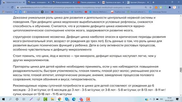The image size is (182, 102).
Task: Open File Explorer from the taskbar
Action: click(52, 99)
